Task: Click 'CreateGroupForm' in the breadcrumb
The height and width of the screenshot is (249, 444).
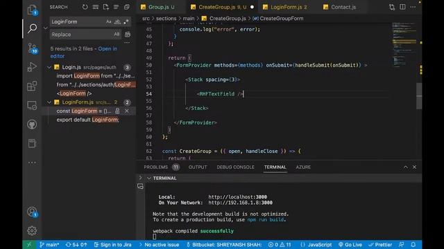Action: [x=282, y=19]
